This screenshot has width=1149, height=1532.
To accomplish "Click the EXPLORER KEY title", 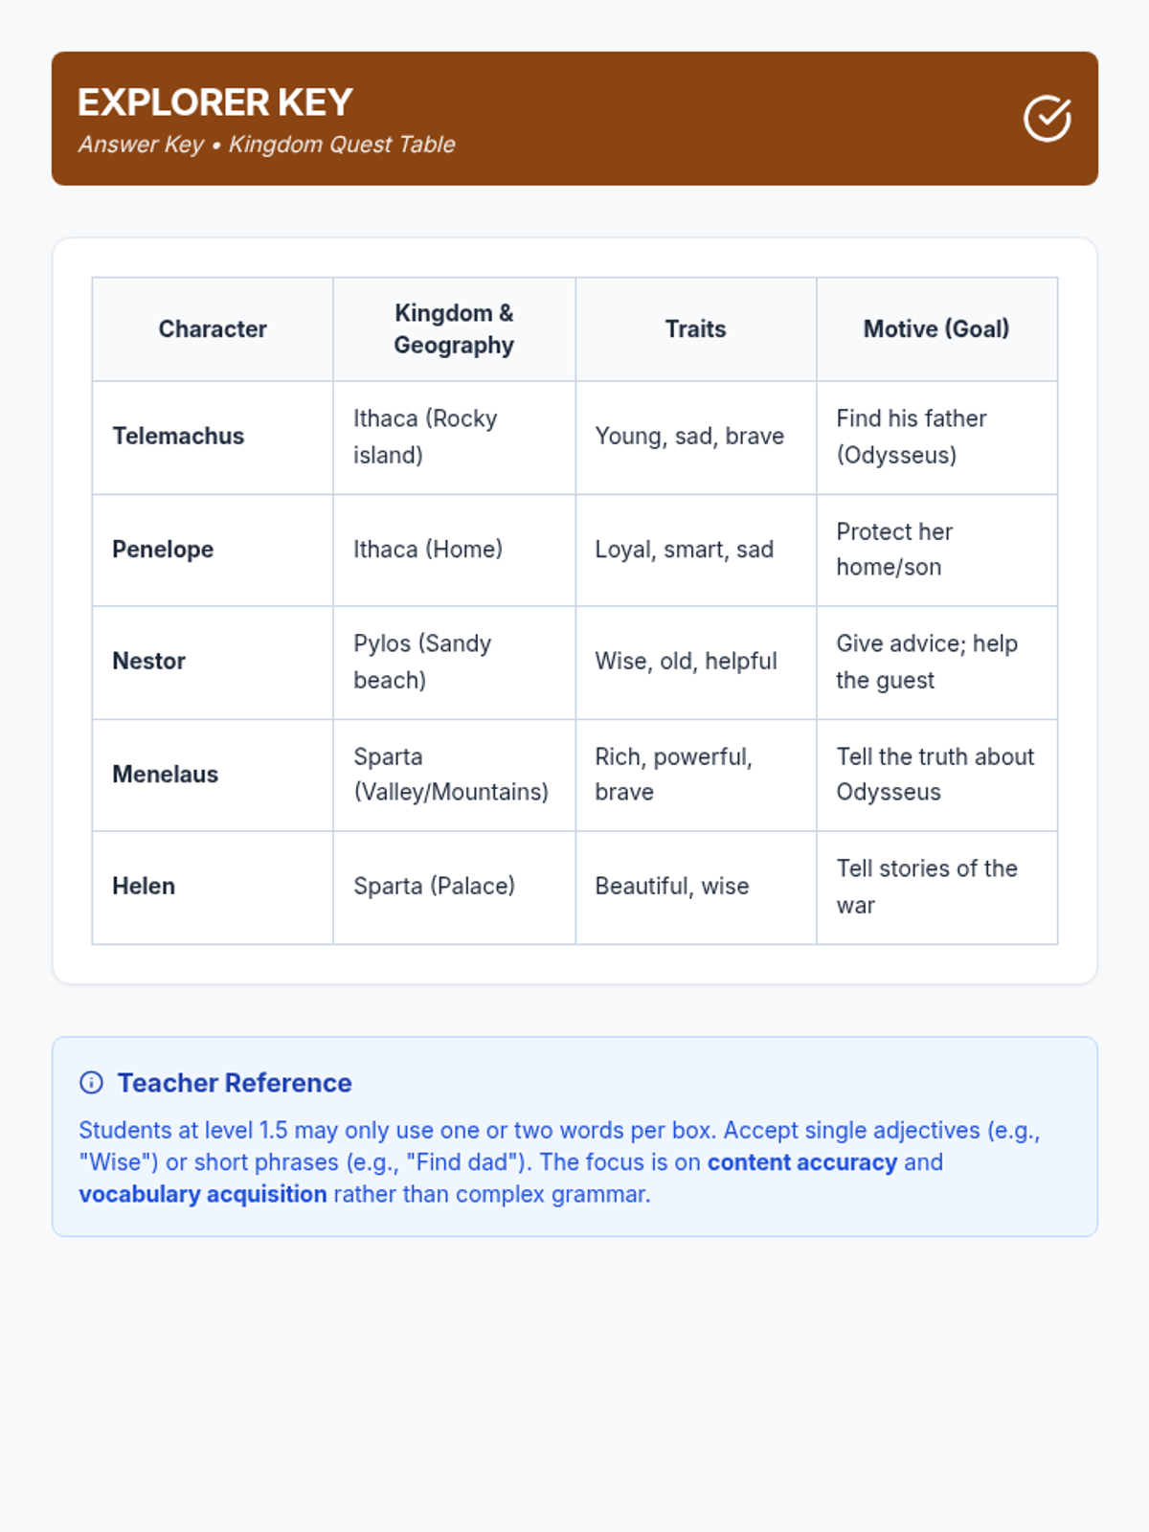I will (215, 102).
